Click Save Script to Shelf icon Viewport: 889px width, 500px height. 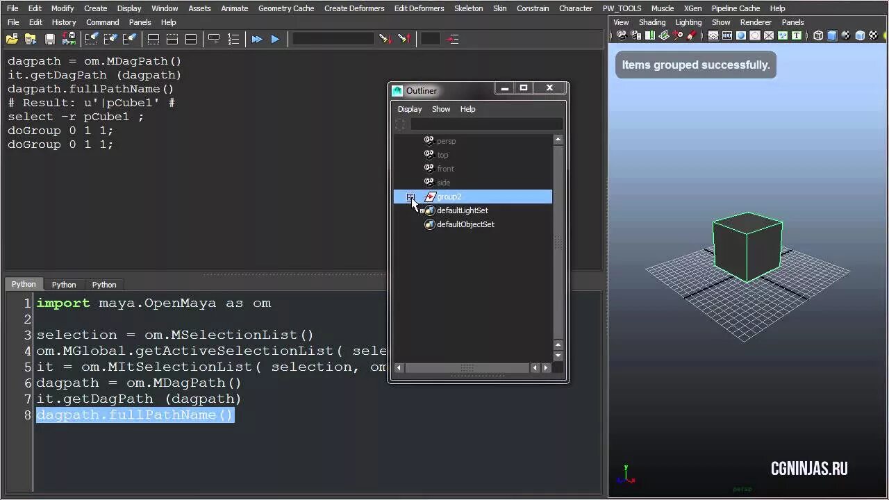pos(69,39)
